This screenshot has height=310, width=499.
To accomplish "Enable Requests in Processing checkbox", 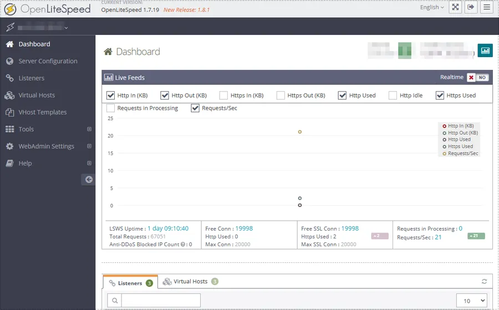I will pos(110,108).
